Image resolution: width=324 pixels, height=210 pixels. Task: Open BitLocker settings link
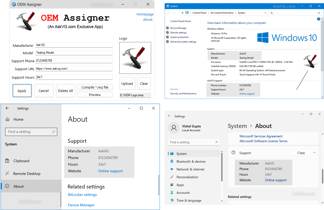(x=82, y=195)
